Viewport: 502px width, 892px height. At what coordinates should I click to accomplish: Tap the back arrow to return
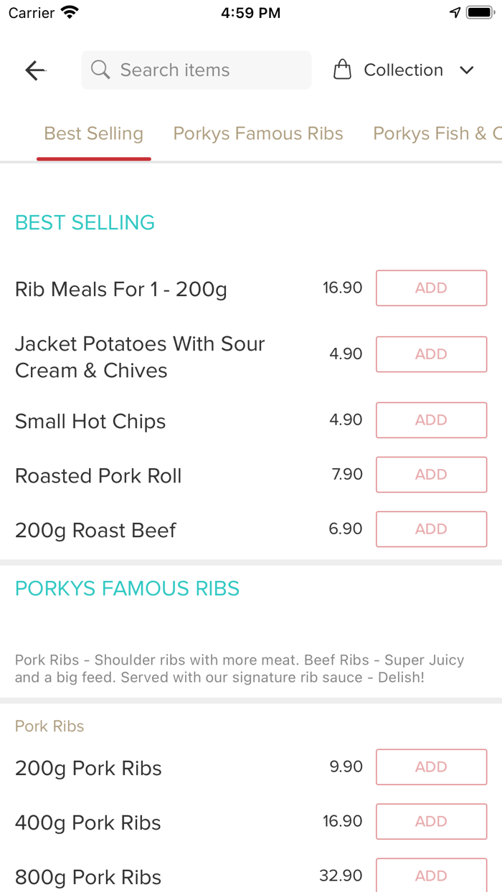pyautogui.click(x=34, y=70)
